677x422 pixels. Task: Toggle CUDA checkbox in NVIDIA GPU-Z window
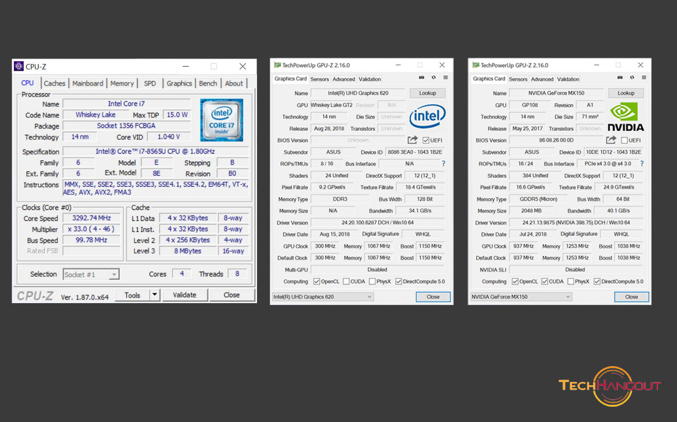(545, 282)
